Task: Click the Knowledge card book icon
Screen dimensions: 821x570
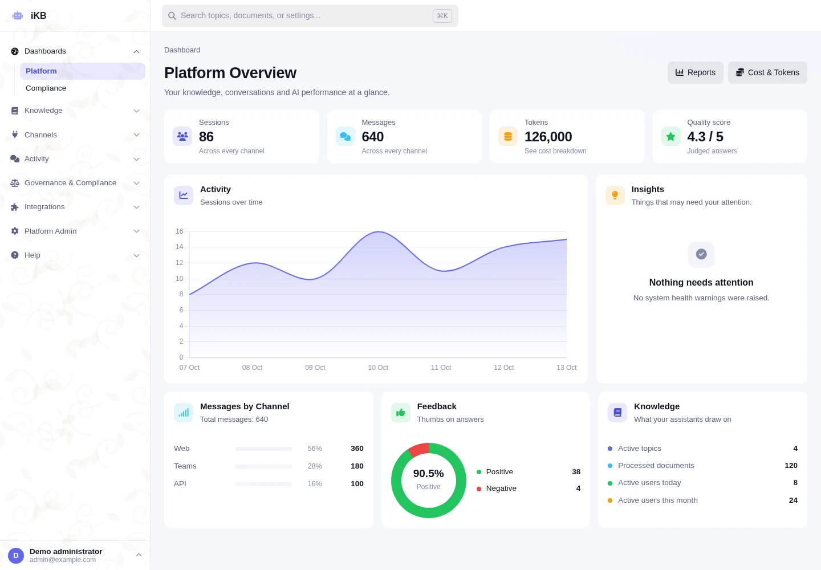Action: (617, 413)
